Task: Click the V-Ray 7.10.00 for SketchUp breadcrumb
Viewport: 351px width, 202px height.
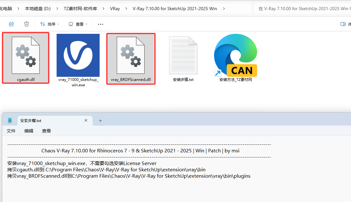Action: (175, 9)
